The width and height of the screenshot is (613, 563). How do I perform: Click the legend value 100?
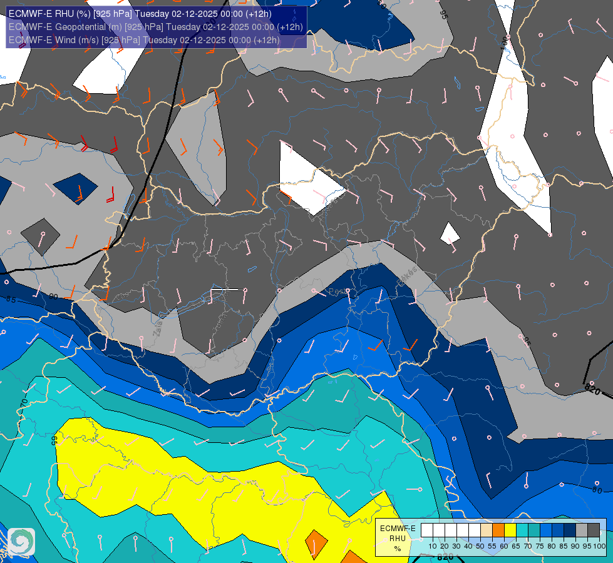click(x=599, y=546)
